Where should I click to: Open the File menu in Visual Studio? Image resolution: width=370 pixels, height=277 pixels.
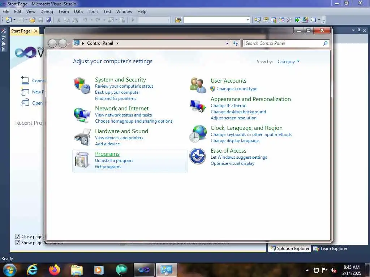pos(6,12)
